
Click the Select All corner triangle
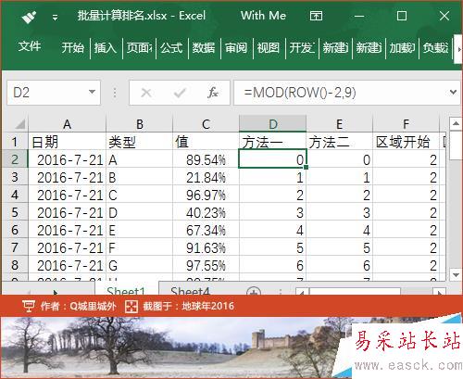coord(19,124)
